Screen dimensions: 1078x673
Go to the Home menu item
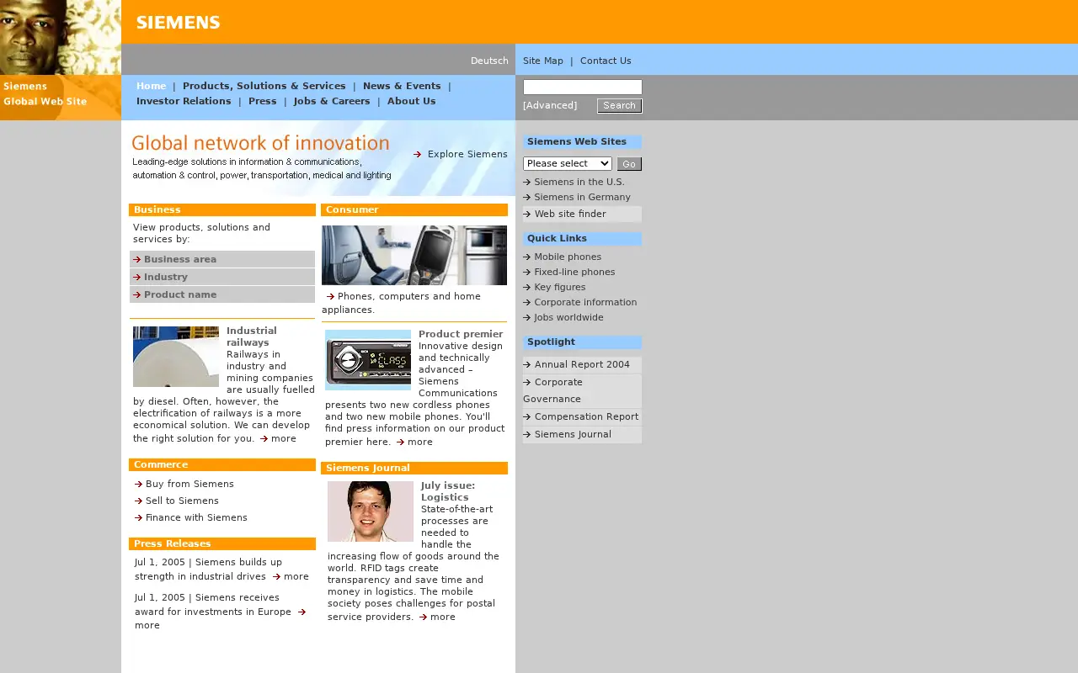(152, 86)
